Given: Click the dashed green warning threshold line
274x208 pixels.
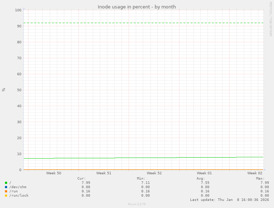Looking at the screenshot, I should [143, 23].
